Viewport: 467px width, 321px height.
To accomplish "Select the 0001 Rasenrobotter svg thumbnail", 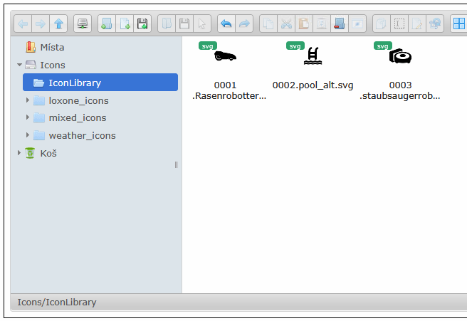I will pos(225,56).
